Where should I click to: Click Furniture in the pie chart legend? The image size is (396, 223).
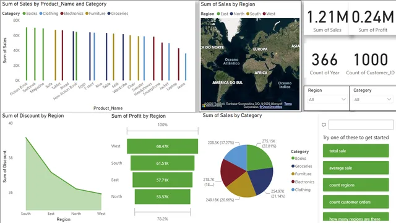tap(301, 173)
